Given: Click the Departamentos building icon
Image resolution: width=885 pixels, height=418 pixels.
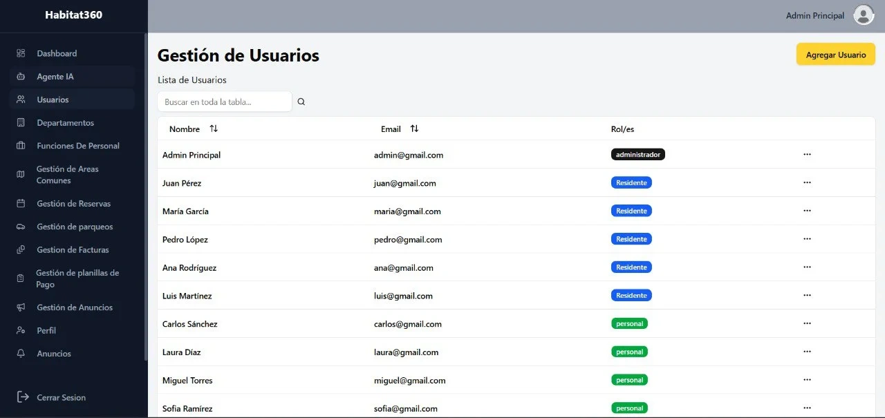Looking at the screenshot, I should (21, 123).
